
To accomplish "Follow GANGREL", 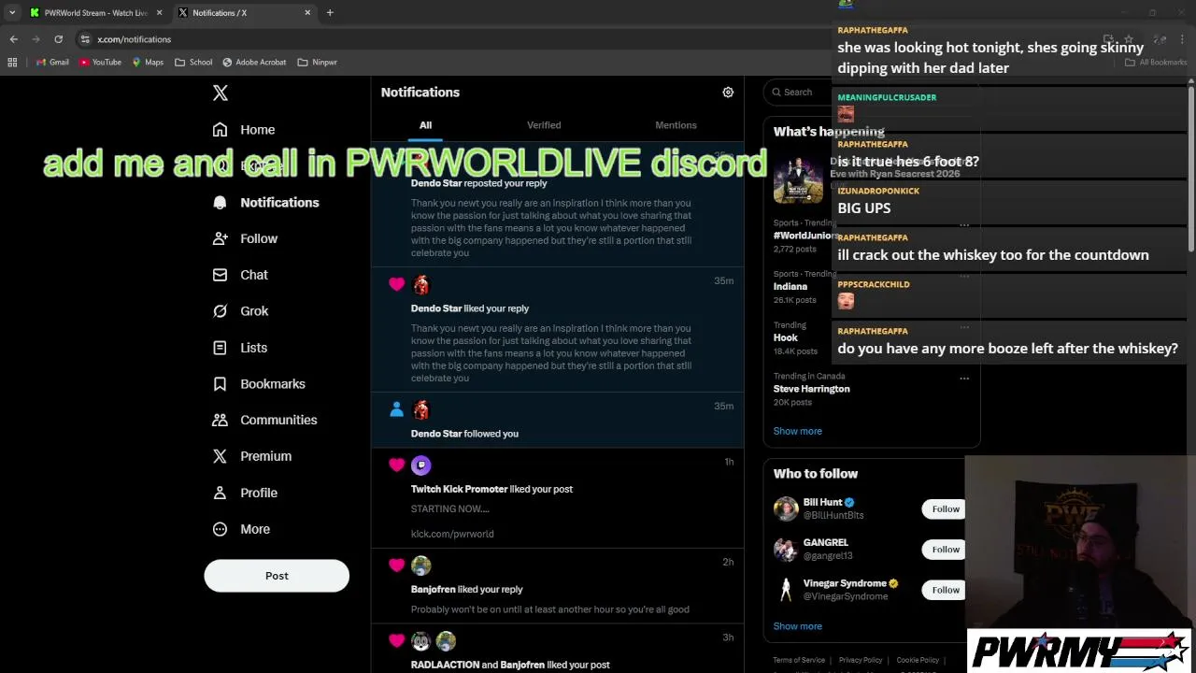I will point(946,550).
